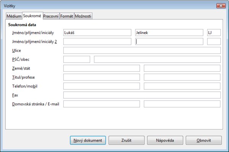Open help via Nápověda button
The image size is (229, 152).
point(165,140)
